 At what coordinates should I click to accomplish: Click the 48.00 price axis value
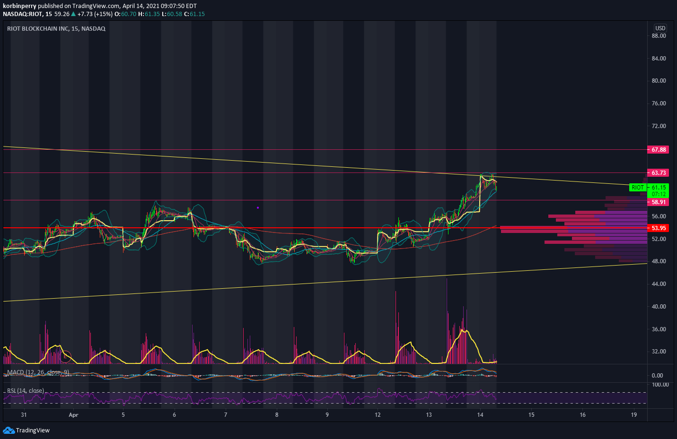(659, 261)
